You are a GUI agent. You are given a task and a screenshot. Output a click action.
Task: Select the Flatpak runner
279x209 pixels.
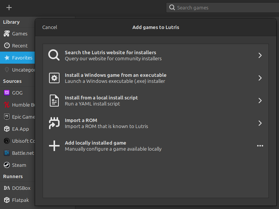point(20,200)
